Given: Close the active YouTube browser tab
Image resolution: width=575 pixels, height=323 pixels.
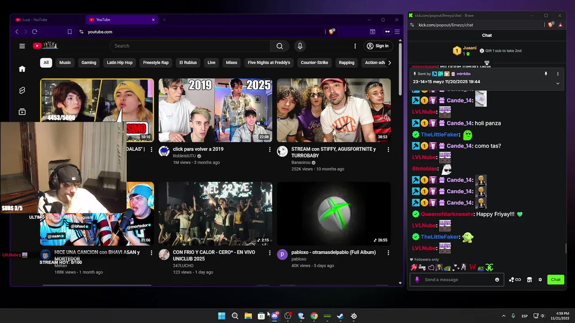Looking at the screenshot, I should click(x=153, y=20).
